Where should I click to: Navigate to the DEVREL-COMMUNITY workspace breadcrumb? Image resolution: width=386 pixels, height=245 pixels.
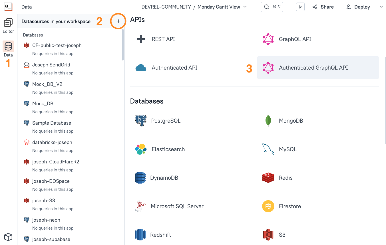tap(166, 7)
